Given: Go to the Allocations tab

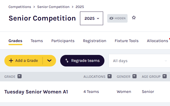Looking at the screenshot, I should [157, 41].
